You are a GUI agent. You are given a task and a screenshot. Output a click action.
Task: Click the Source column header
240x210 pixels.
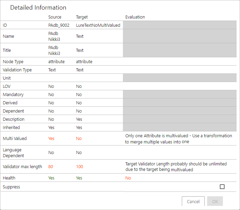[x=55, y=17]
